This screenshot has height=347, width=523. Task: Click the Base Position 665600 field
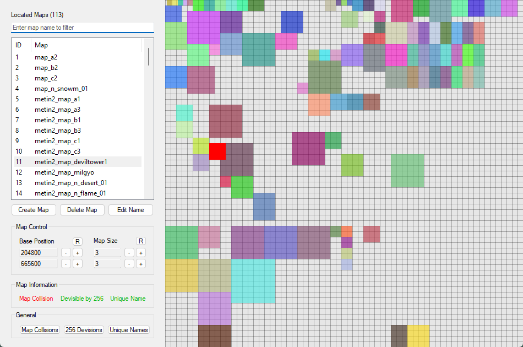point(39,264)
